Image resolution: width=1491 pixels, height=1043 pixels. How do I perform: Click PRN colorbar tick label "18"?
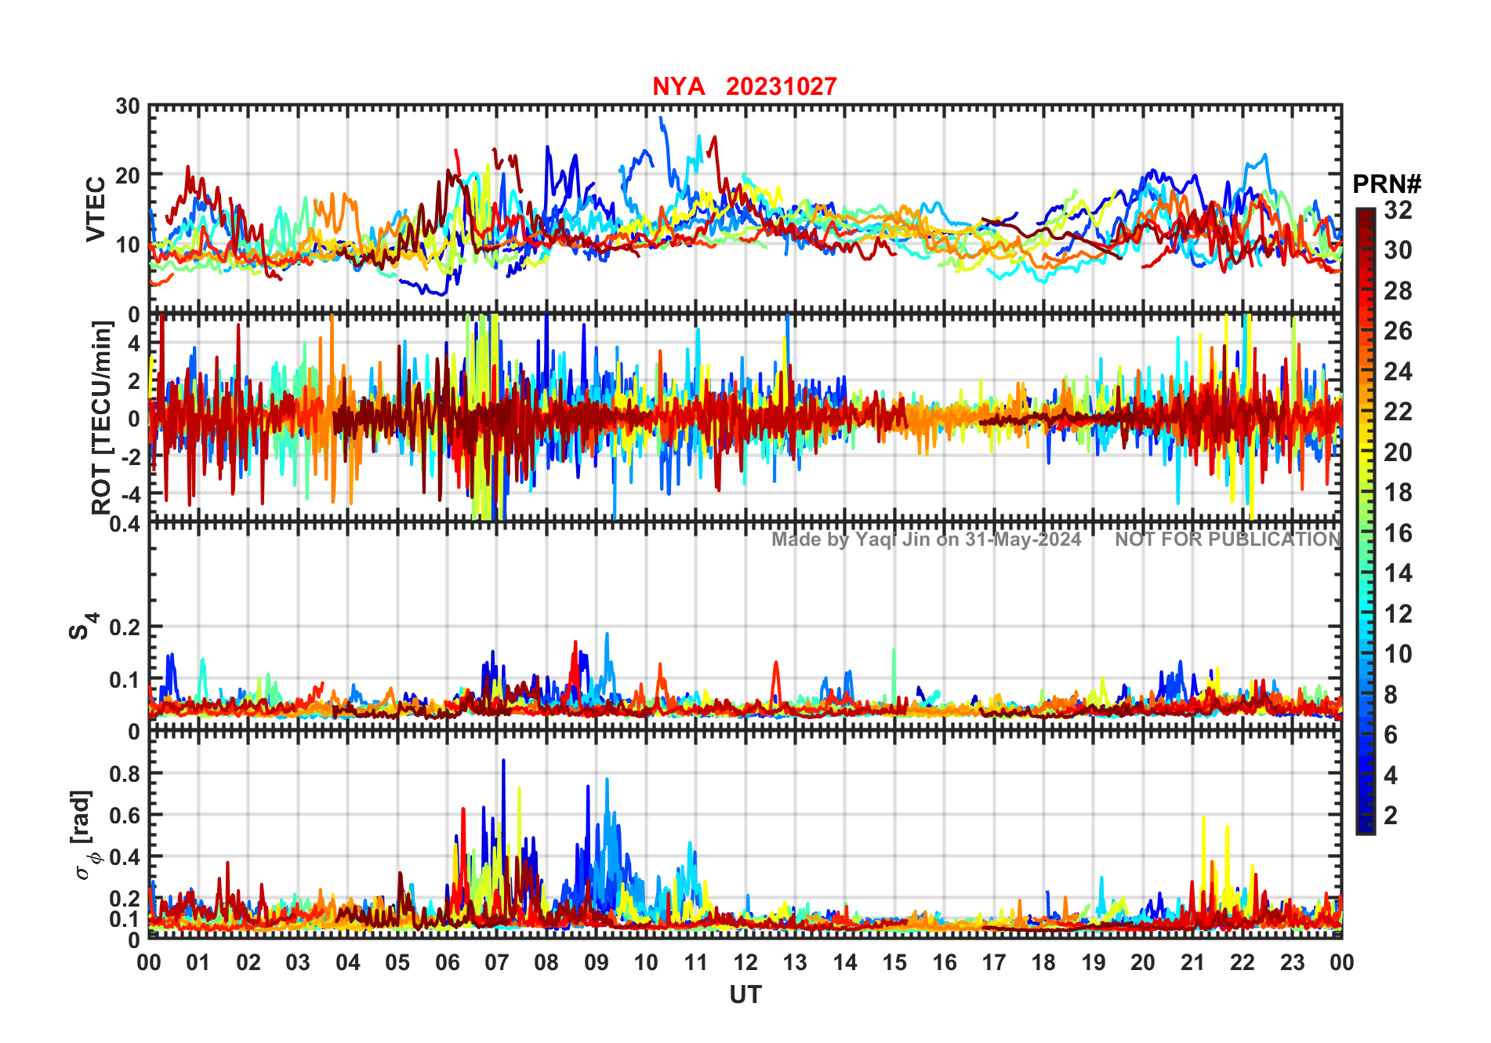1398,492
